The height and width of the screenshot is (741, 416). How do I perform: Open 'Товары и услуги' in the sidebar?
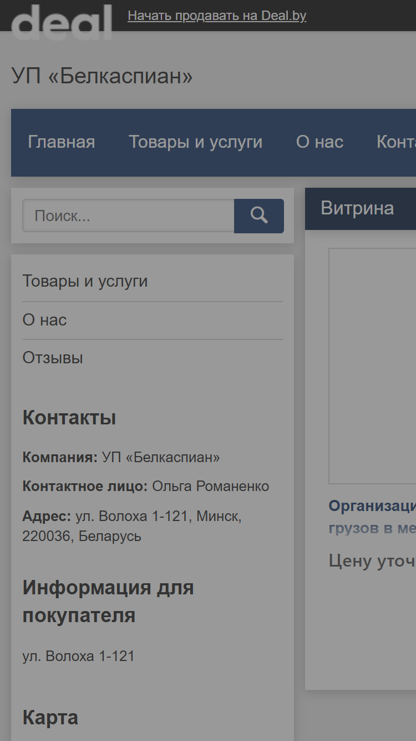[85, 281]
